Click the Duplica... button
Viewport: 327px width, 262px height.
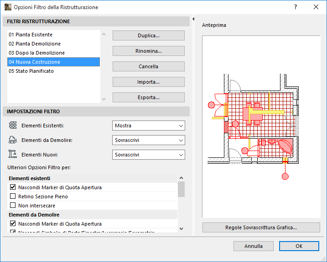(149, 35)
